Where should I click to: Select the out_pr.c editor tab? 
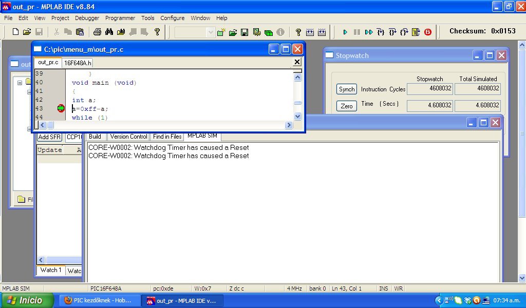click(48, 62)
